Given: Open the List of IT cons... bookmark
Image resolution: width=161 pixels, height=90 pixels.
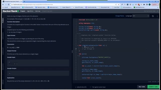Looking at the screenshot, I should click(78, 7).
